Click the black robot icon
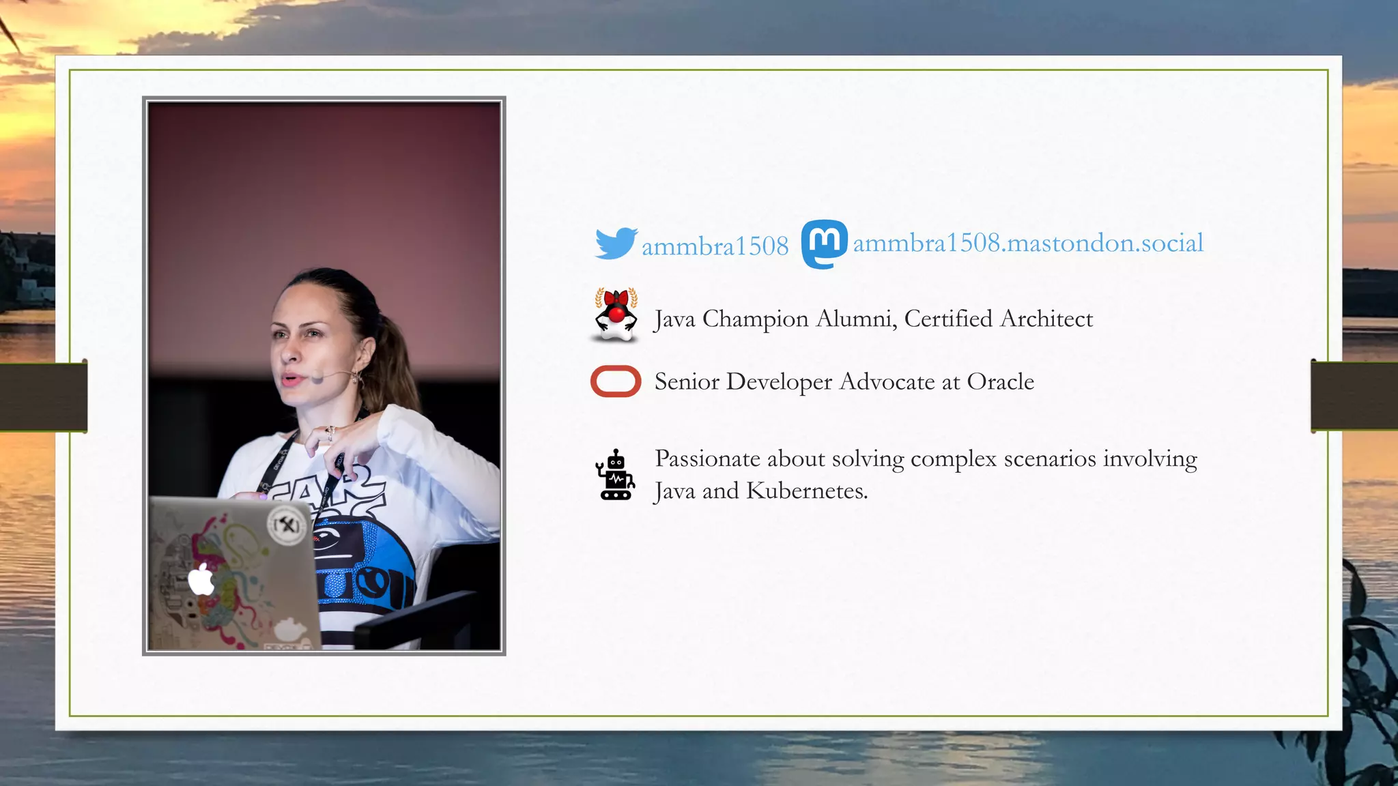The image size is (1398, 786). tap(616, 476)
